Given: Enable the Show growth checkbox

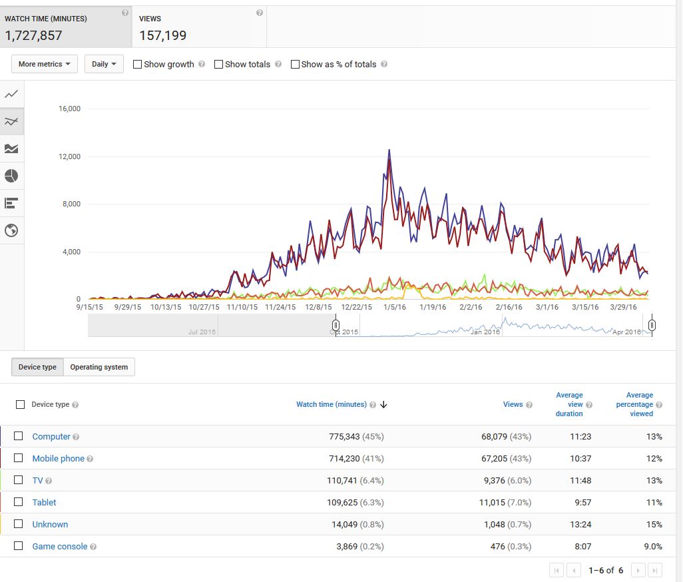Looking at the screenshot, I should [x=138, y=65].
